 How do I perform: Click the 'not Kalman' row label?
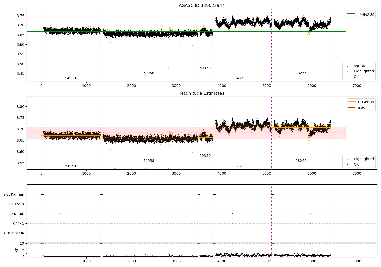[x=14, y=195]
